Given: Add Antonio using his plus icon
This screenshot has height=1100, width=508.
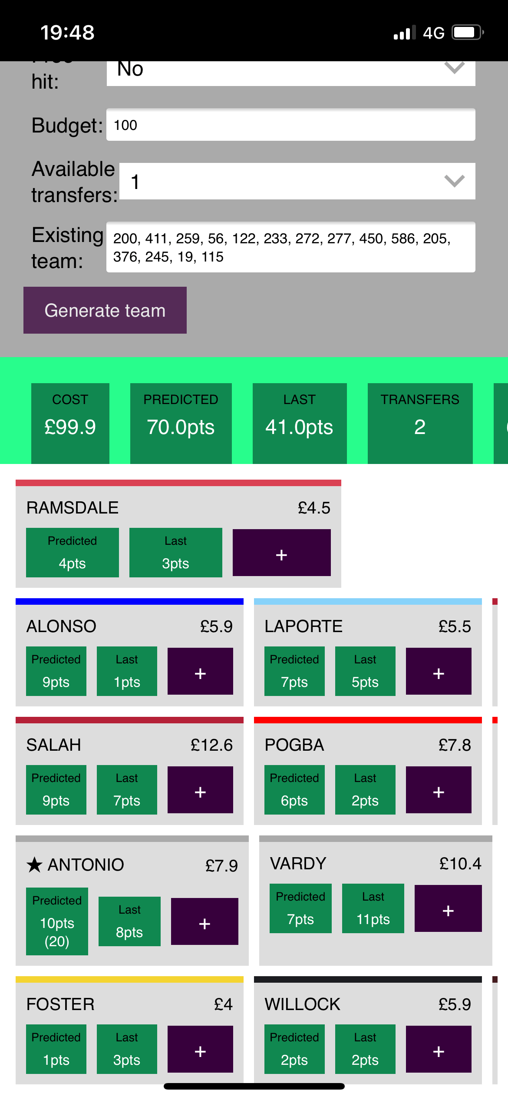Looking at the screenshot, I should (205, 921).
